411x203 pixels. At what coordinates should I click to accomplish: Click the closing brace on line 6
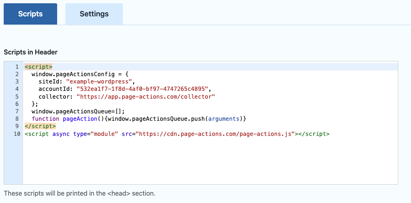[35, 104]
